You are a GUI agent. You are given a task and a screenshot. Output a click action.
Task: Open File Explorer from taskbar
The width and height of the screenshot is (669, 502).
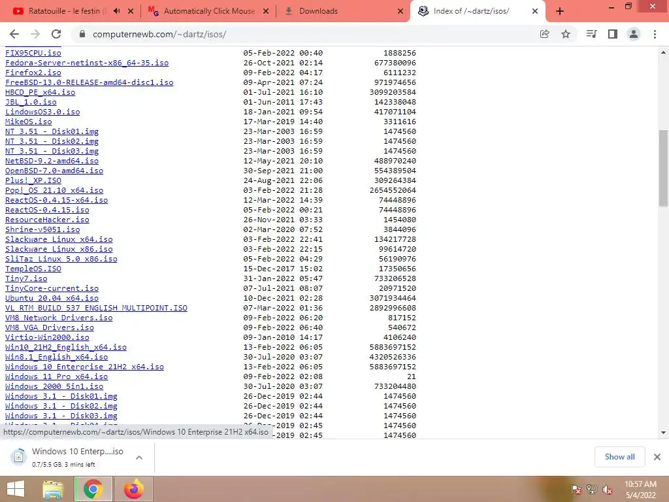point(52,489)
